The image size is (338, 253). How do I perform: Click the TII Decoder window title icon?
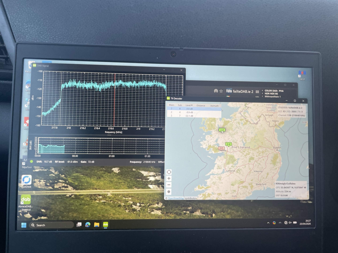(x=168, y=98)
